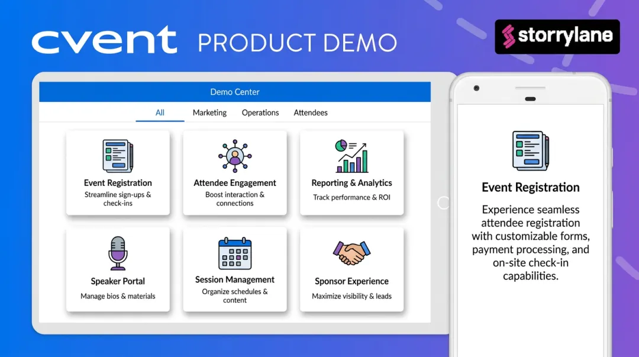Tap the tablet home button circle

[443, 203]
